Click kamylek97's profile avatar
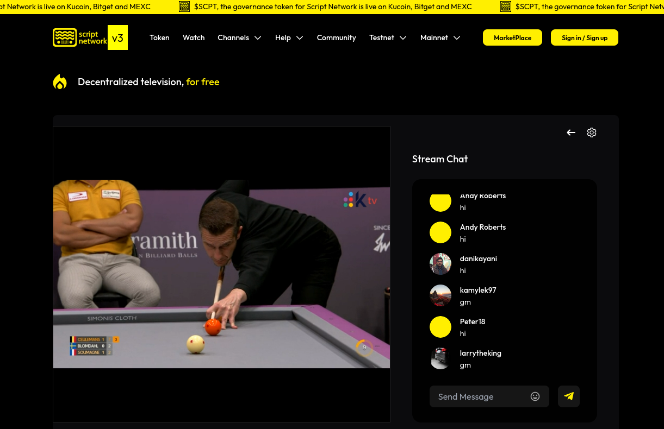The image size is (664, 429). (440, 295)
